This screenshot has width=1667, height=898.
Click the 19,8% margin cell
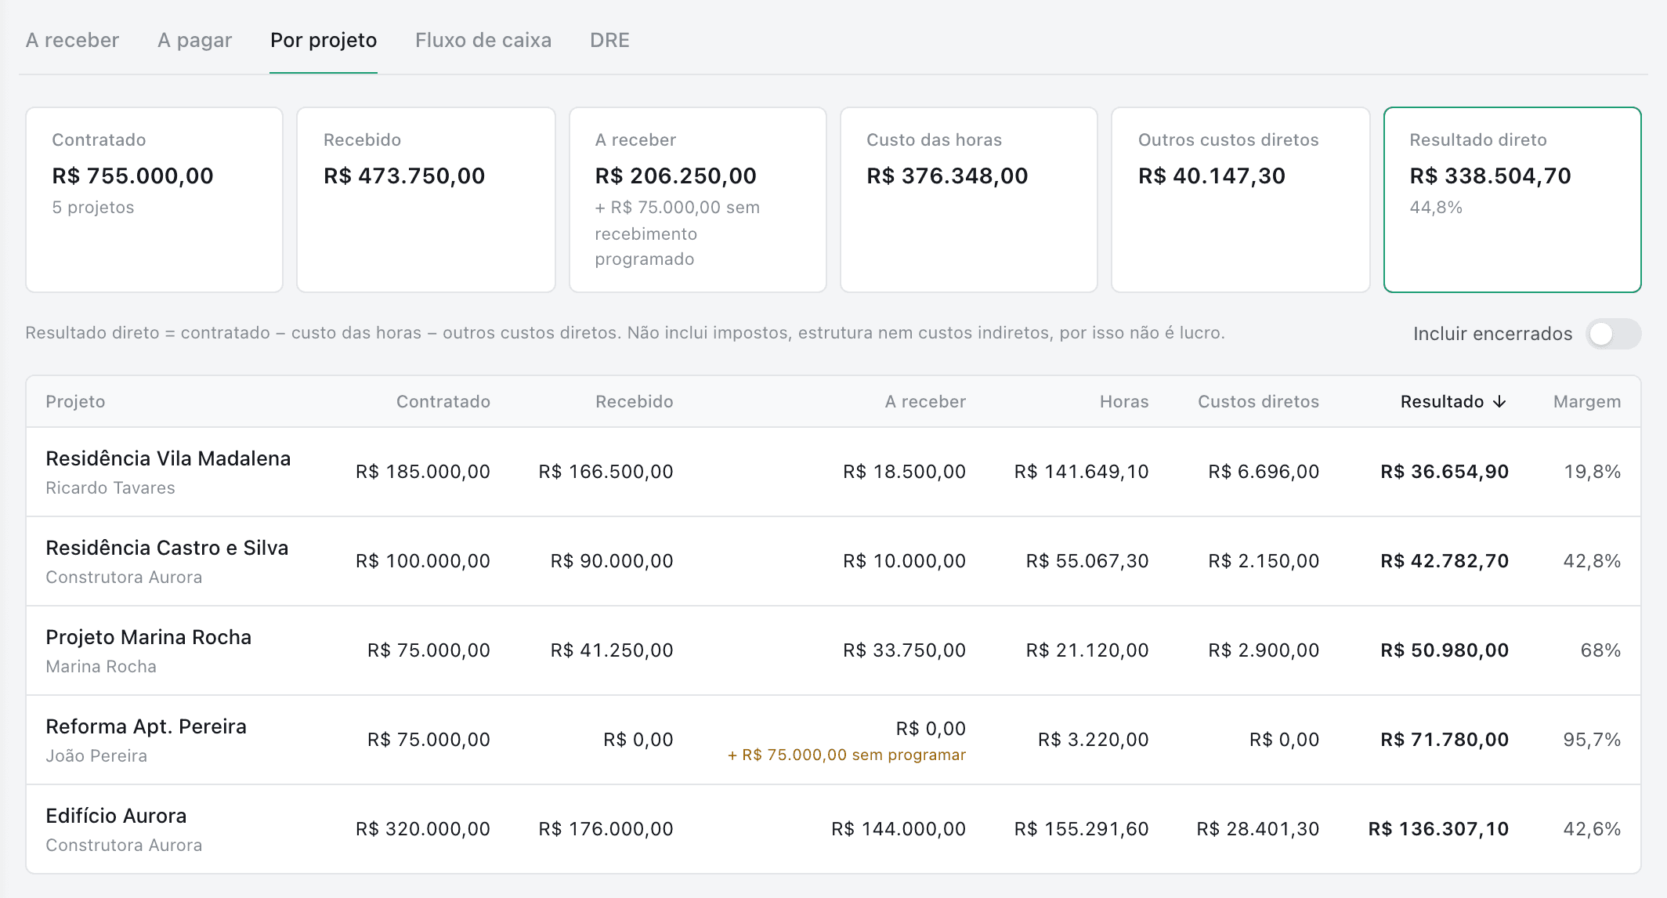(x=1593, y=472)
